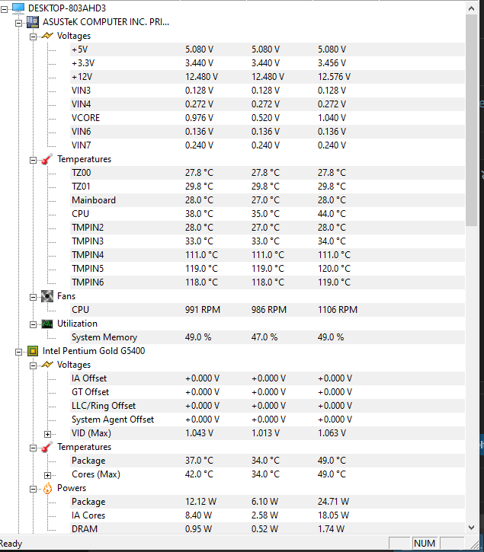This screenshot has width=484, height=552.
Task: Collapse the Fans section
Action: (33, 297)
